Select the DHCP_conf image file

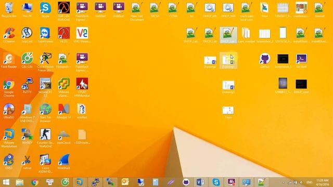(x=301, y=86)
